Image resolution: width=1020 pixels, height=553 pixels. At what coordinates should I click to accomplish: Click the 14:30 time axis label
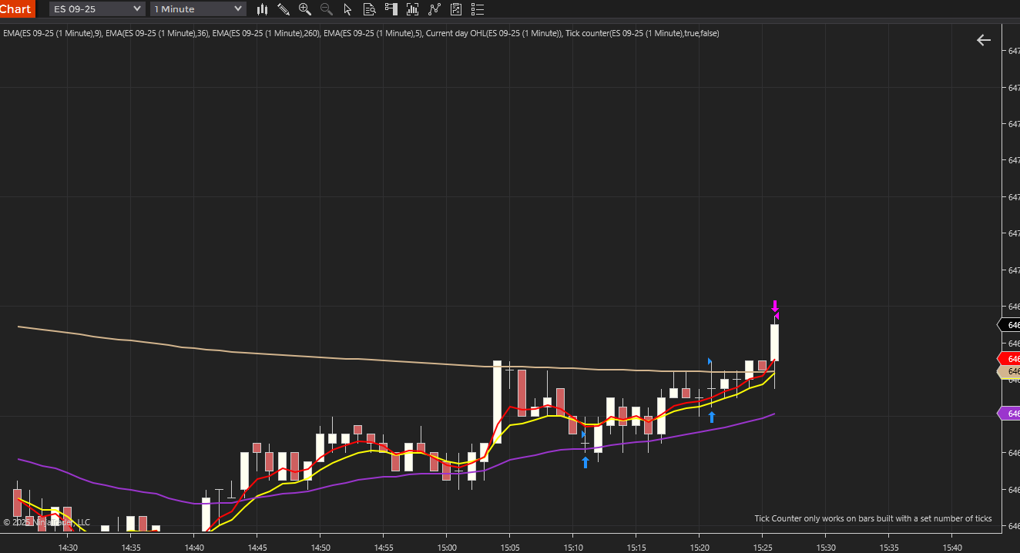coord(68,548)
